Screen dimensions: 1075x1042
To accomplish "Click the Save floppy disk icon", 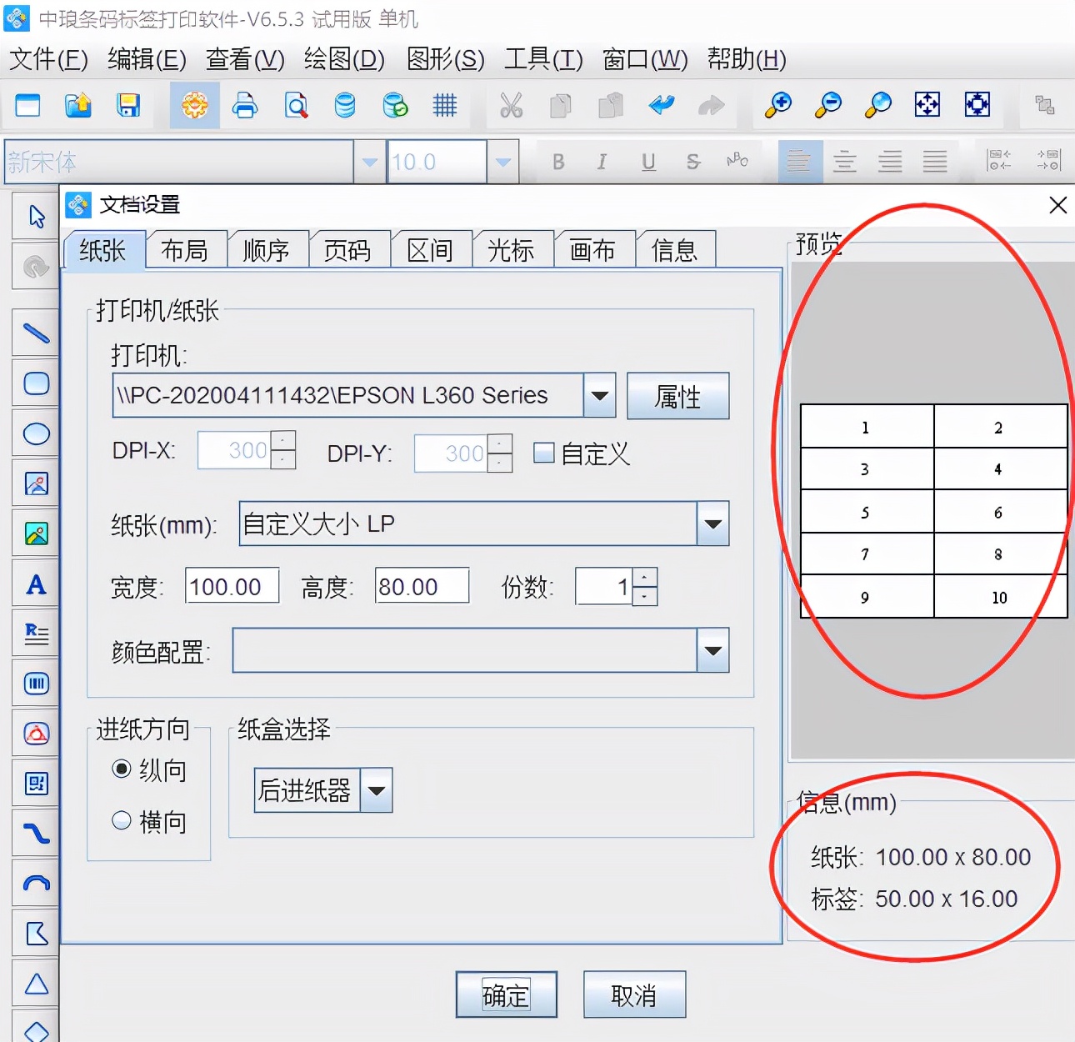I will click(x=128, y=105).
